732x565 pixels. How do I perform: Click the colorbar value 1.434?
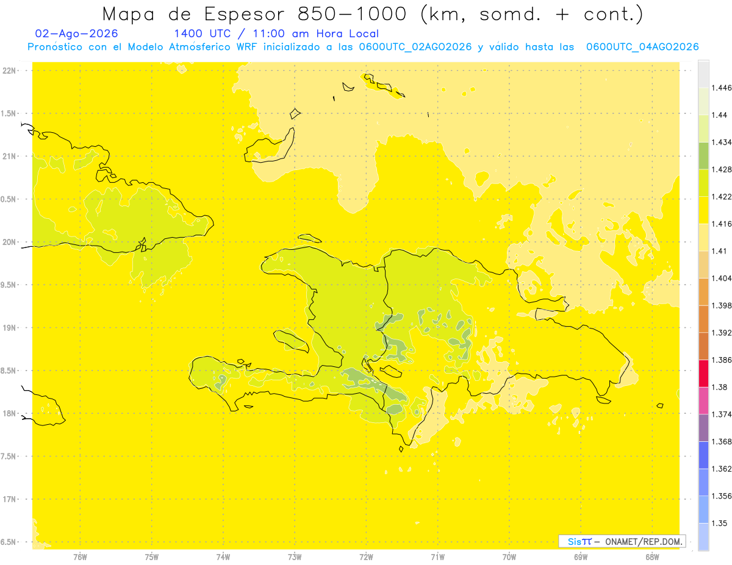[722, 142]
